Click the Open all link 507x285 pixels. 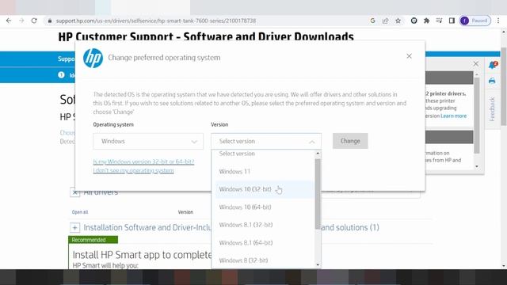[x=80, y=212]
